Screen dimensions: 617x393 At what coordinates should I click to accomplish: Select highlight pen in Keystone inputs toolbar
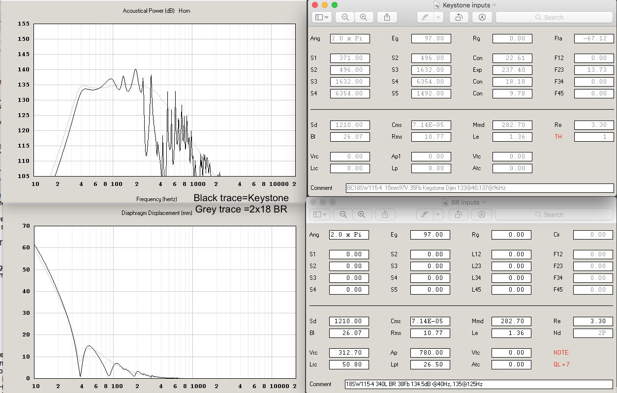[x=425, y=17]
